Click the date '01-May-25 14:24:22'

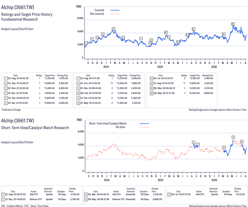(x=91, y=103)
